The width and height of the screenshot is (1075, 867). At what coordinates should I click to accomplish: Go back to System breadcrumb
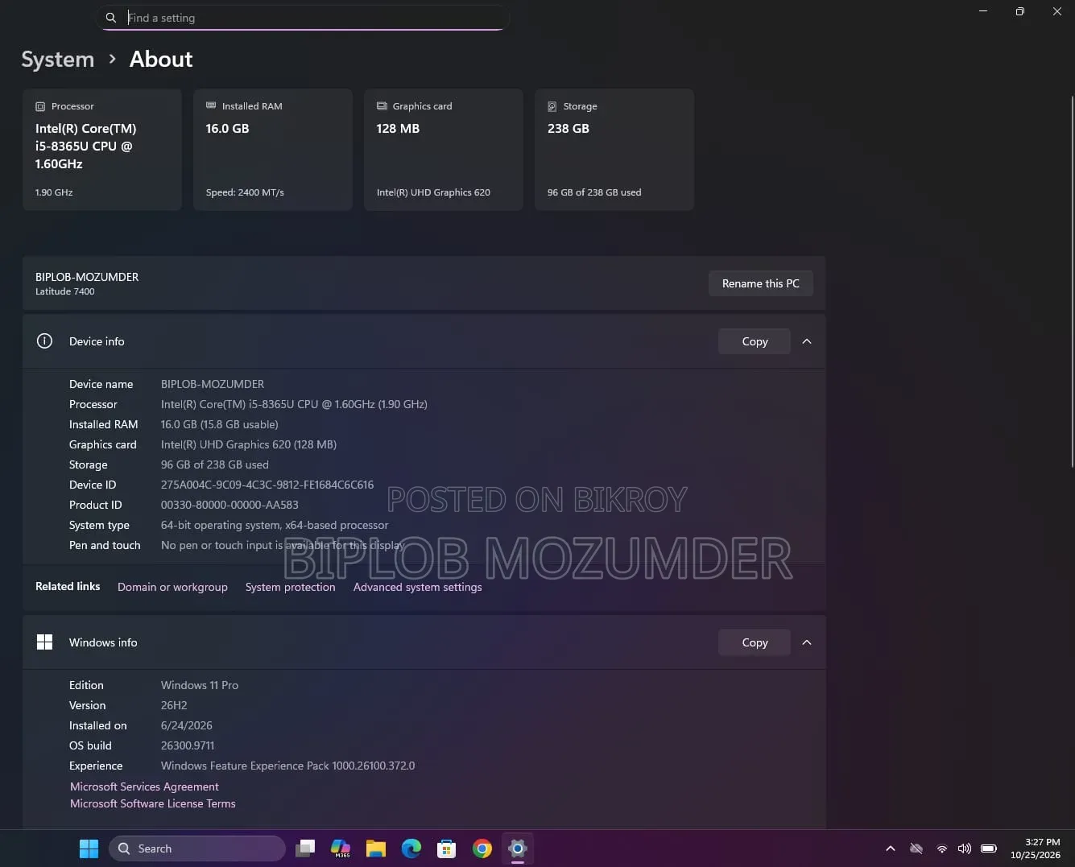tap(57, 60)
